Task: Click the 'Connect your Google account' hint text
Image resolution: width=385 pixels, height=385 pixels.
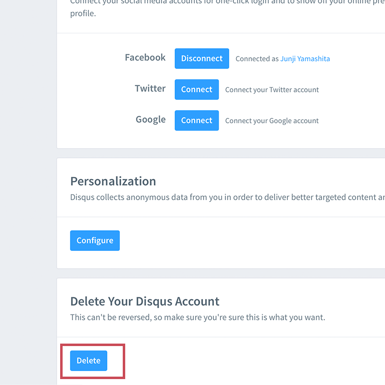Action: [x=272, y=121]
